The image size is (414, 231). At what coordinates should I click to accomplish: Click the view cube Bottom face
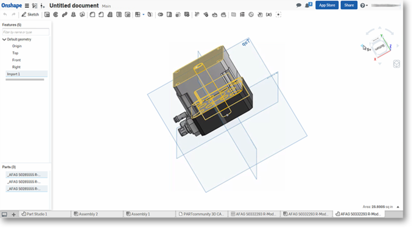(x=379, y=48)
